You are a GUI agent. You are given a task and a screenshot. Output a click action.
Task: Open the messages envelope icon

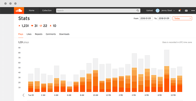tap(186, 11)
